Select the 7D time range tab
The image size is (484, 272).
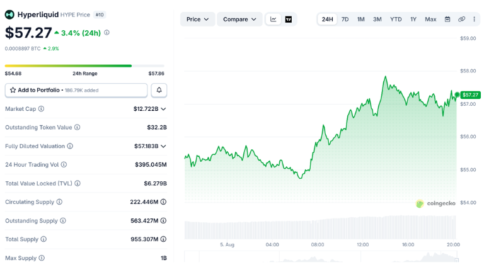345,19
